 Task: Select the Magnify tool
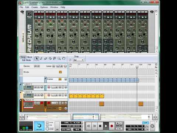pyautogui.click(x=59, y=58)
